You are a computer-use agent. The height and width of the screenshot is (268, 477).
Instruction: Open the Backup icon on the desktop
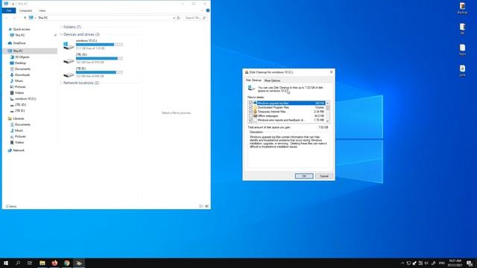point(462,8)
